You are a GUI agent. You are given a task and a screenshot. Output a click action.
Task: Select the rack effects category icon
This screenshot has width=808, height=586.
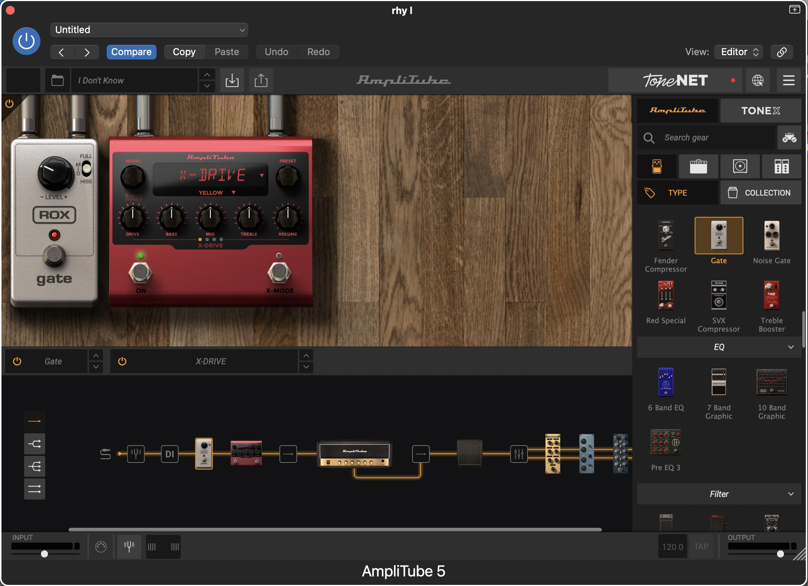[x=782, y=166]
